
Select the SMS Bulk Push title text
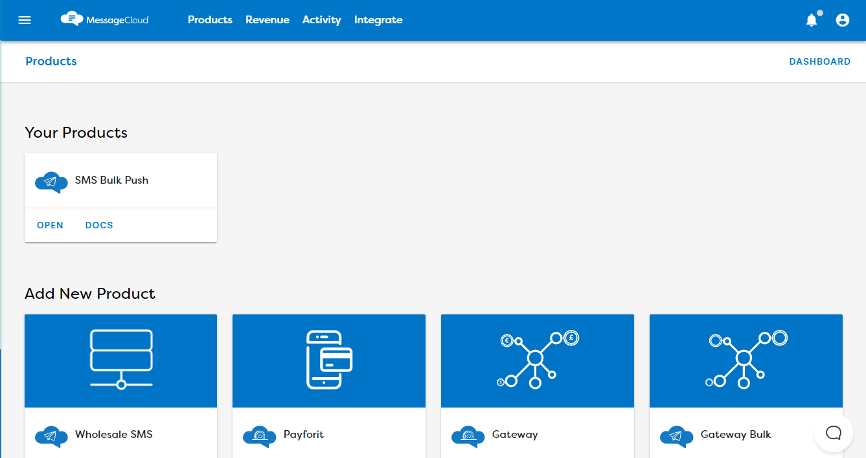(x=111, y=180)
